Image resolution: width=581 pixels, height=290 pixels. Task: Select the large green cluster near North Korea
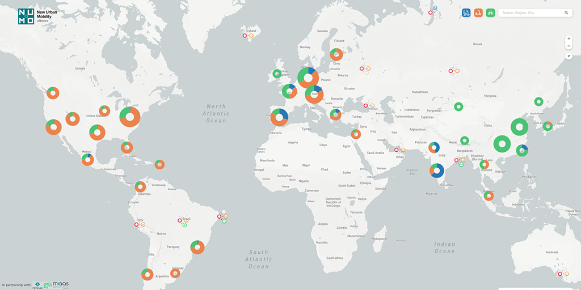(519, 127)
